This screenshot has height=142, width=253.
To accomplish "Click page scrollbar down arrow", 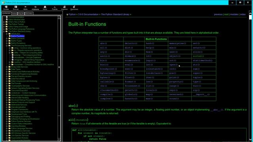I will pos(250,140).
